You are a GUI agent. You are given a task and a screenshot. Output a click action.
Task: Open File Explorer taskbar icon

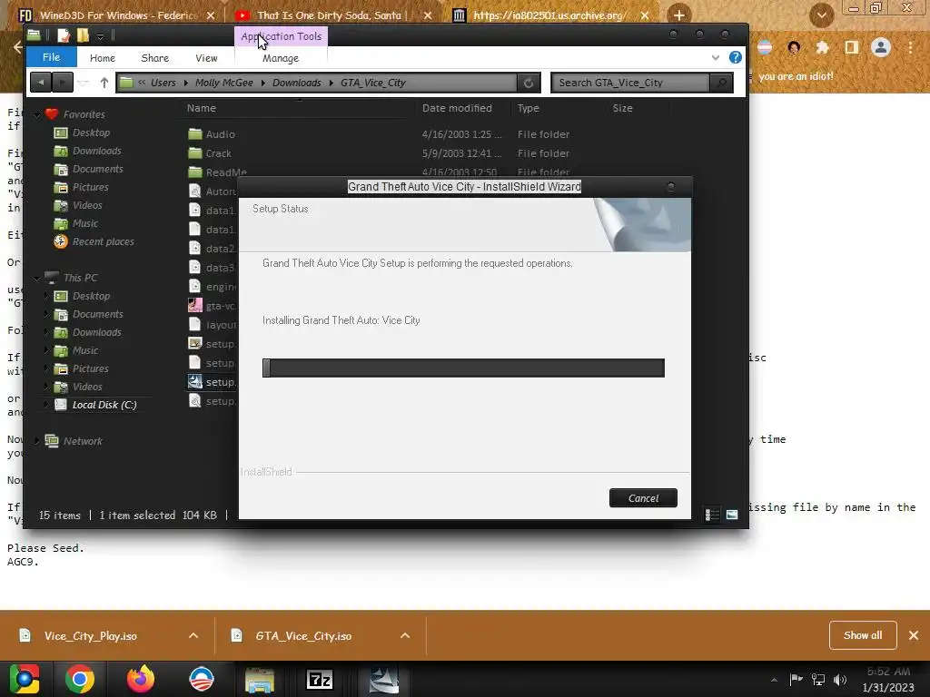260,680
